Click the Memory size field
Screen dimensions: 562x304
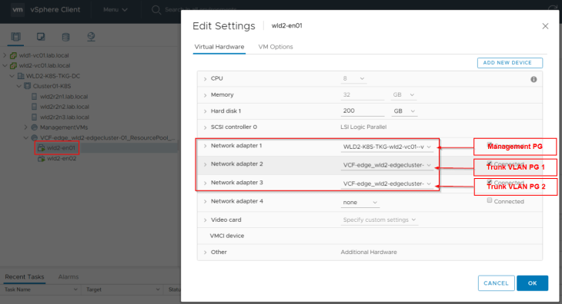(x=363, y=95)
